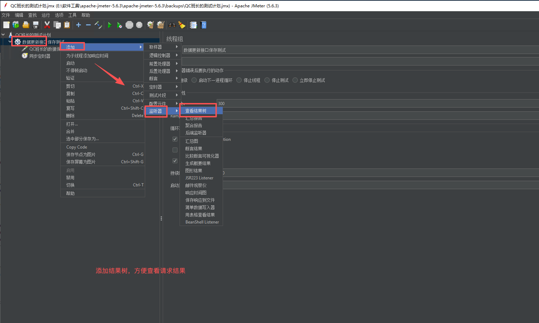Screen dimensions: 539x323
Task: Click the Toggle enable/disable pipette icon
Action: pos(98,25)
